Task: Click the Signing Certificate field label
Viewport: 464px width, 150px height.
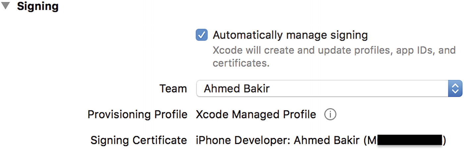Action: point(139,140)
